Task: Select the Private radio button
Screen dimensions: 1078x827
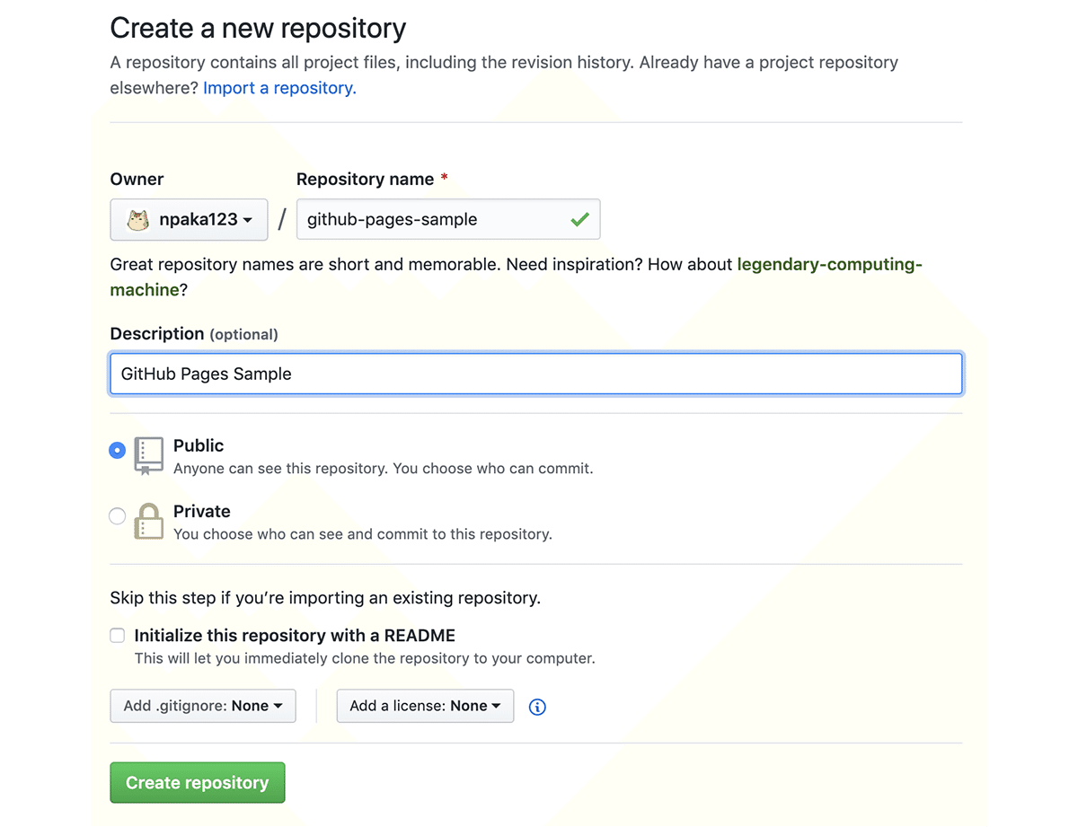Action: click(117, 515)
